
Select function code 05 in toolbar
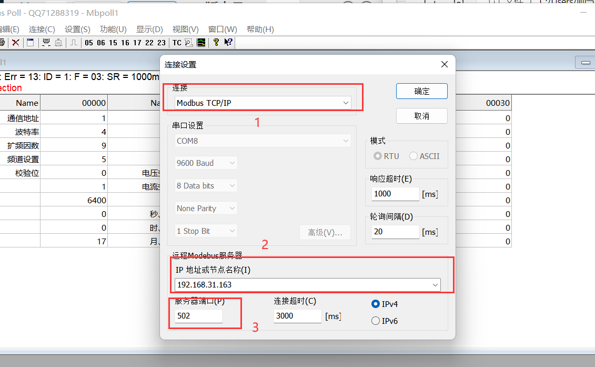[x=88, y=43]
